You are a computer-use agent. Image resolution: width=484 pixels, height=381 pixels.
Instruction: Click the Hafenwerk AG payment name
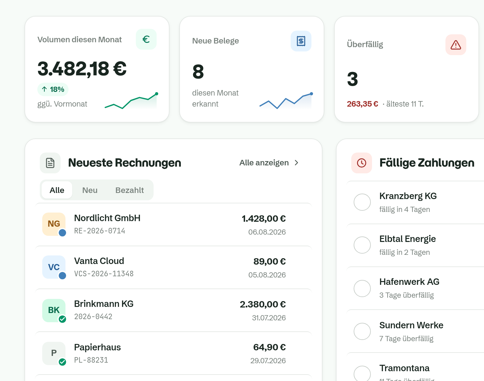(x=409, y=282)
